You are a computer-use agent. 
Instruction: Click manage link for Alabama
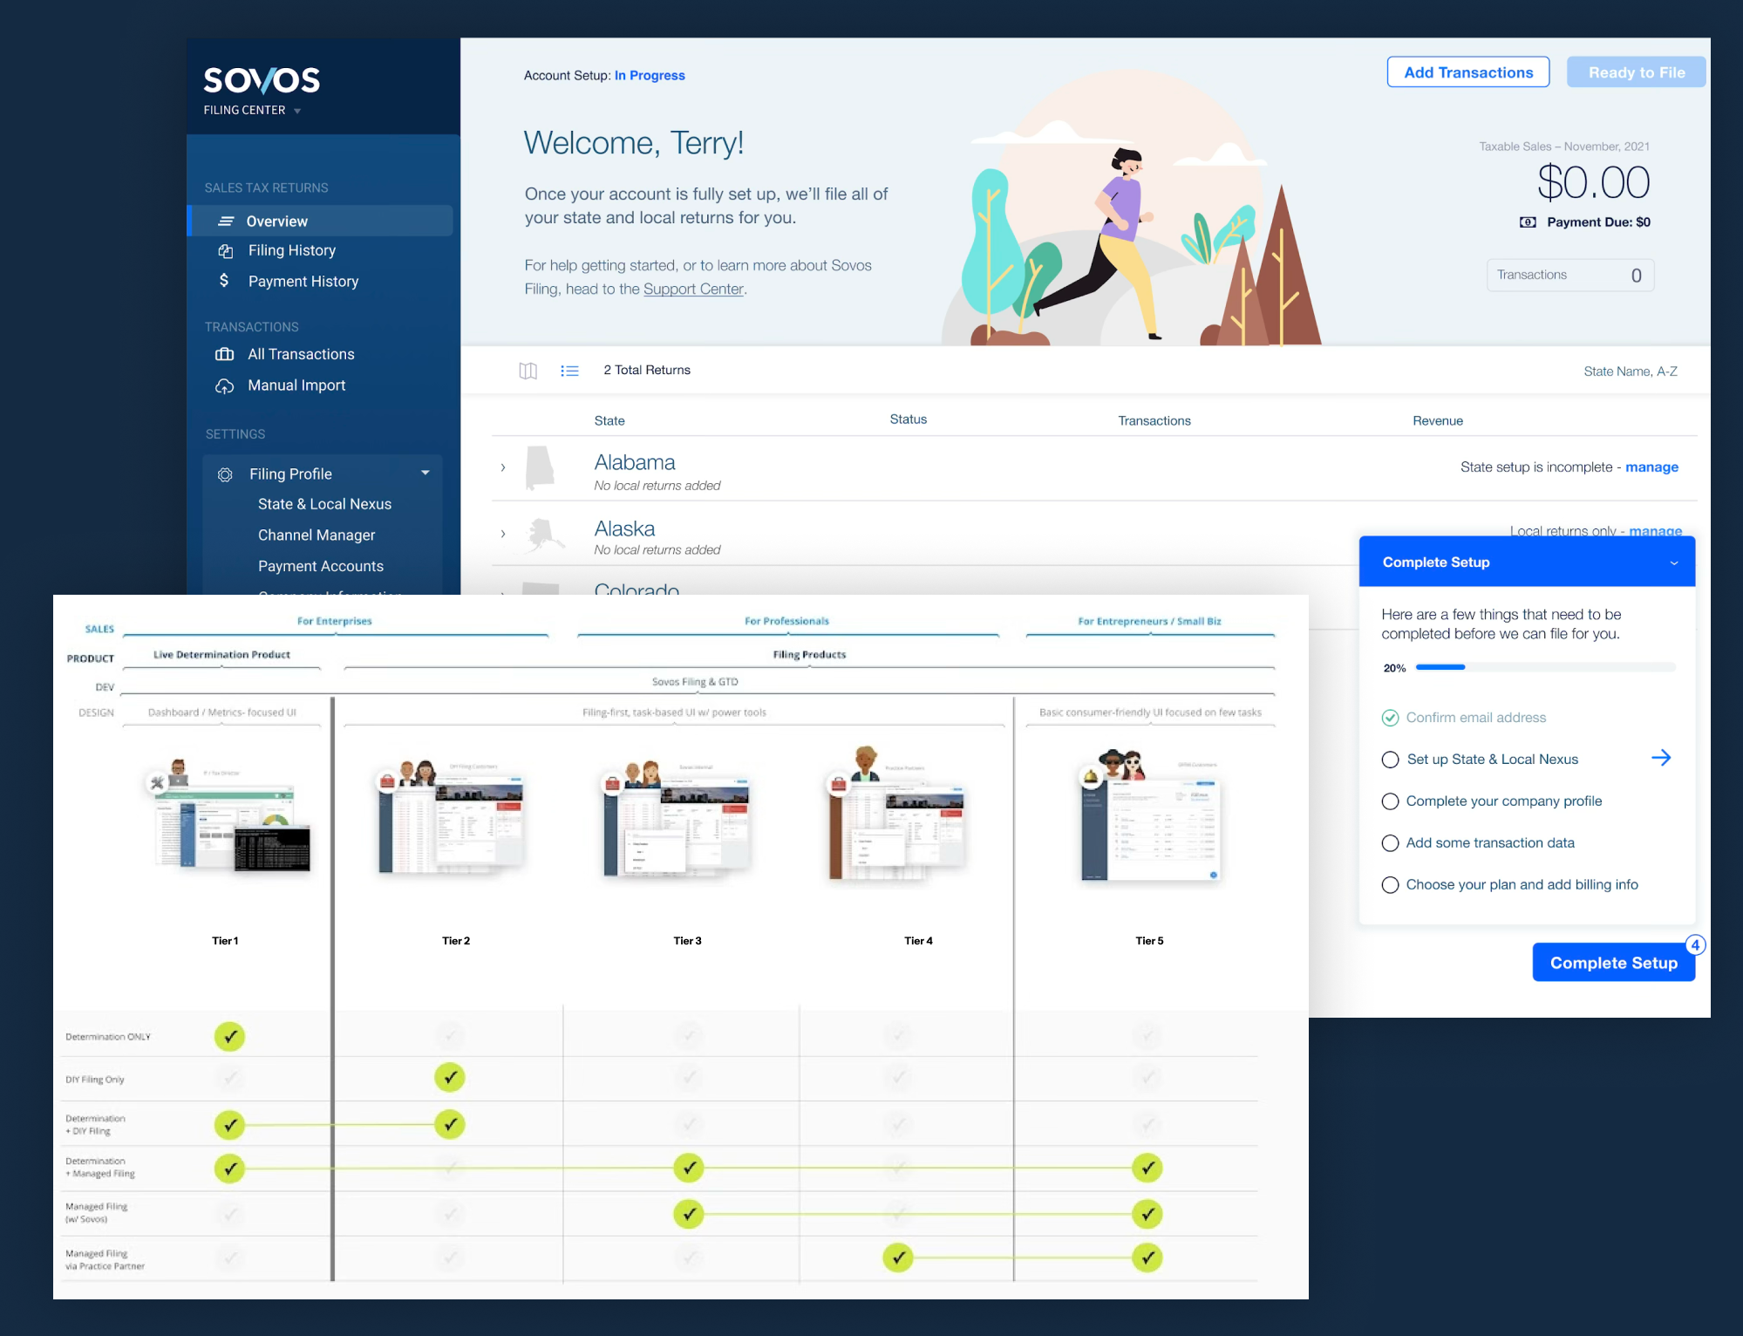pos(1651,467)
